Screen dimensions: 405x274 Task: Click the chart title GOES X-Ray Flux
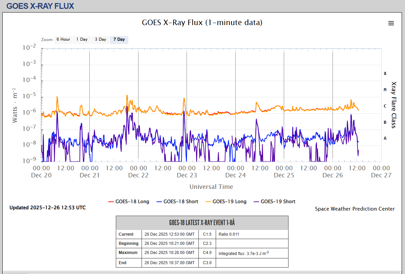202,23
